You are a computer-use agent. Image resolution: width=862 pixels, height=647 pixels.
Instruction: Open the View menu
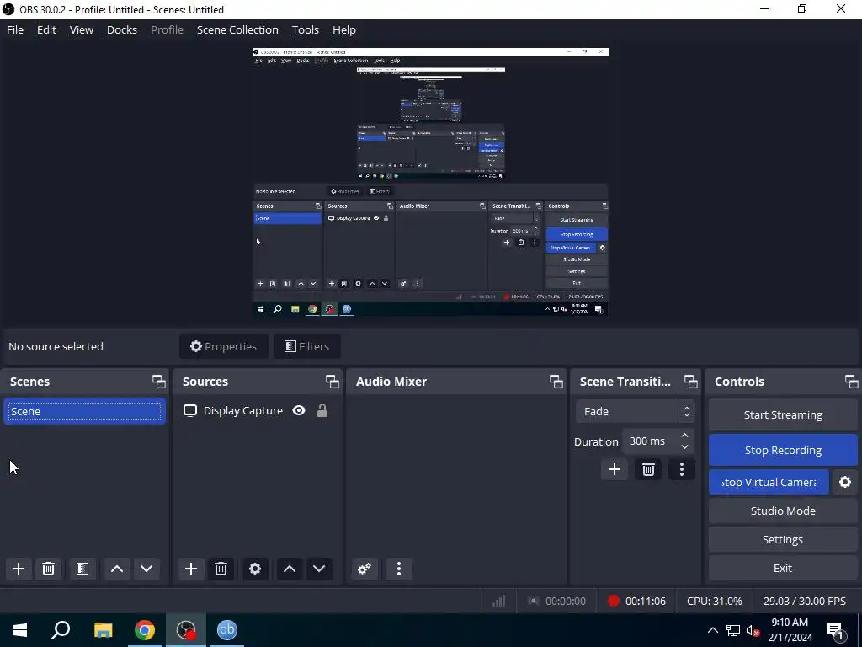coord(82,30)
